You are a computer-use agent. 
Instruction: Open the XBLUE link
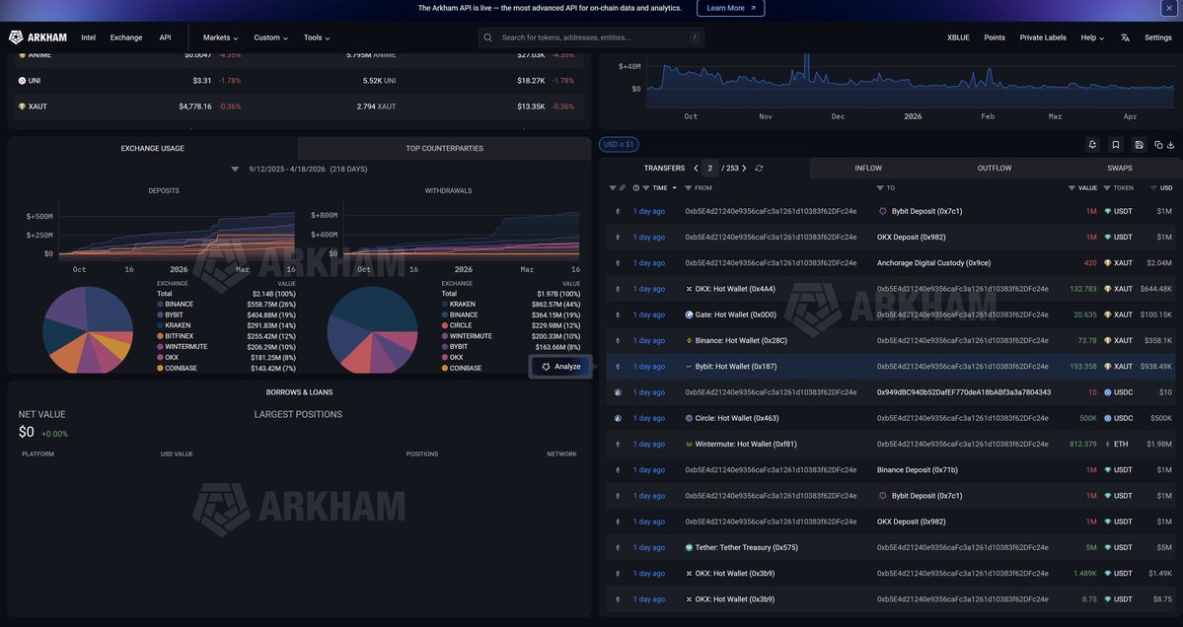[x=958, y=37]
